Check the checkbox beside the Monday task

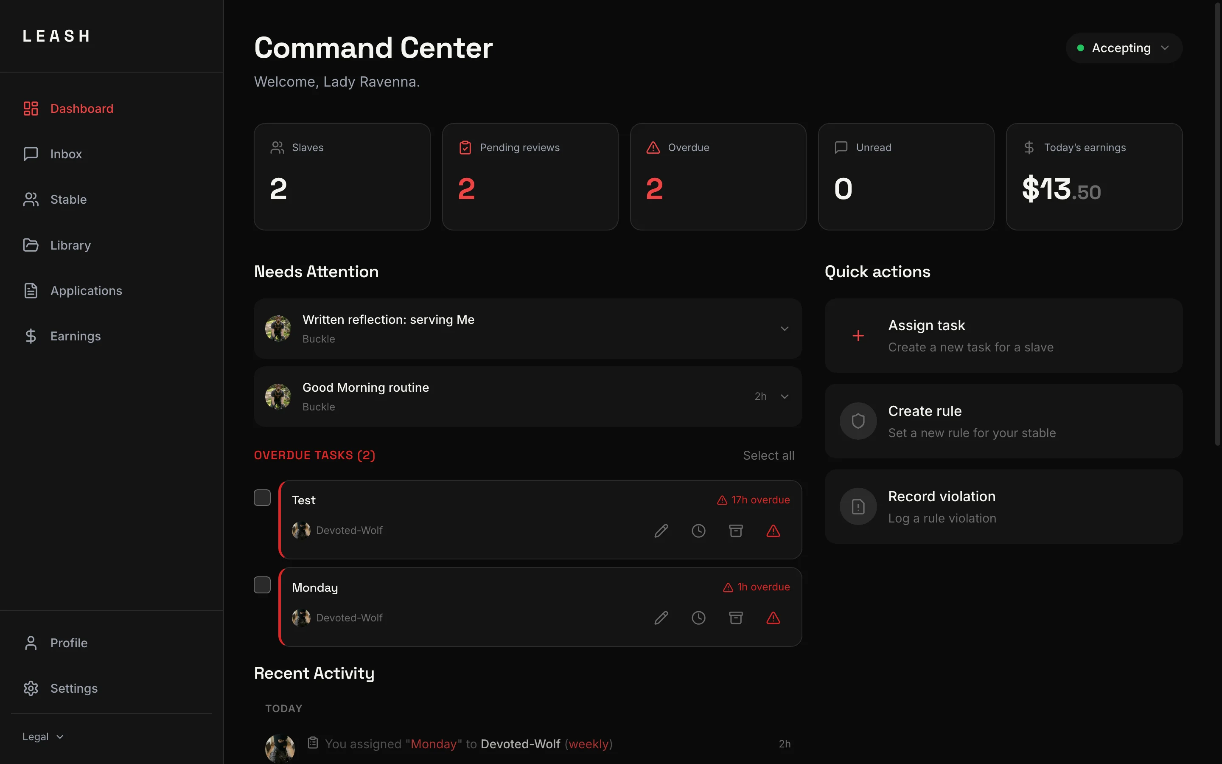coord(262,585)
